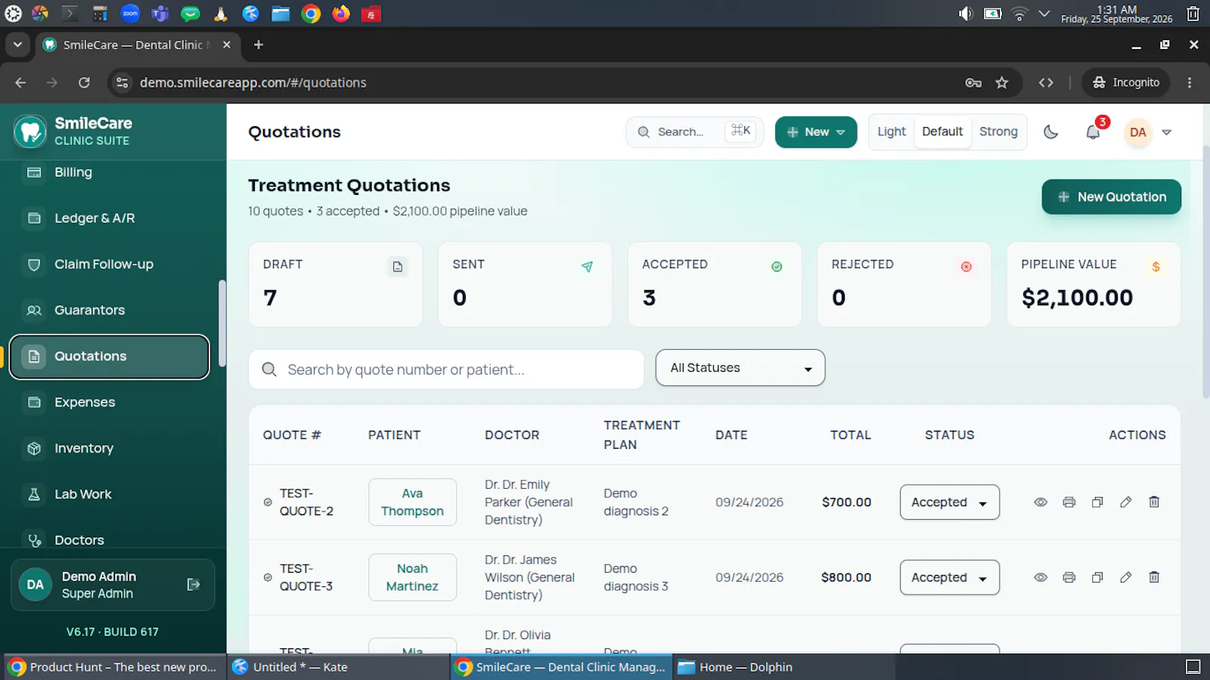This screenshot has height=680, width=1210.
Task: Open Expenses in the sidebar
Action: pos(109,402)
